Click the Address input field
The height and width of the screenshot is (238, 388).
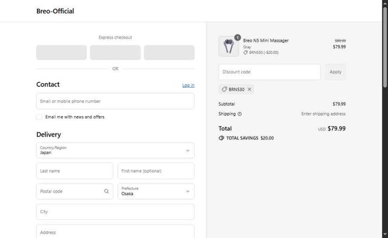(x=115, y=232)
